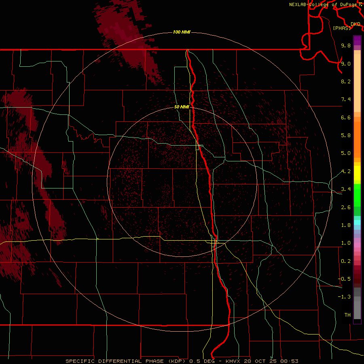The height and width of the screenshot is (364, 364).
Task: Click the bright green segment of the color bar
Action: tap(357, 196)
